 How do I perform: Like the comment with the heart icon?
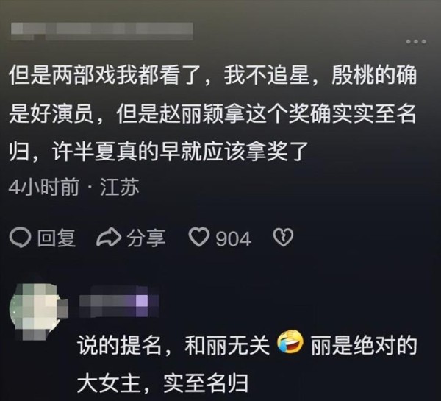click(199, 237)
